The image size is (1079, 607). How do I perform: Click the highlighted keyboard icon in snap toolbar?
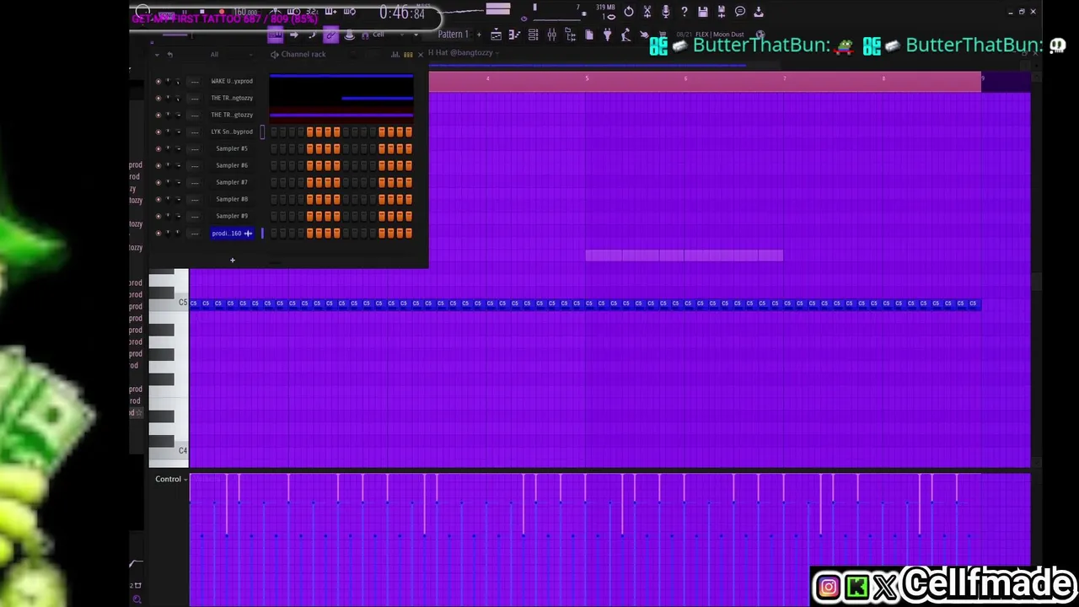coord(275,35)
